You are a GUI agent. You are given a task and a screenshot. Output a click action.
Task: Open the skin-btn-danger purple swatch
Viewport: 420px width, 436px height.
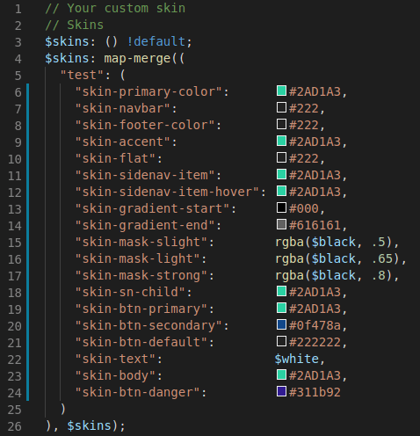281,391
